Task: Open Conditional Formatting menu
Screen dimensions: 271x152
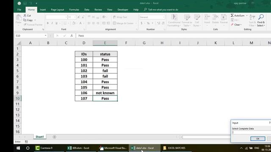Action: (x=174, y=20)
